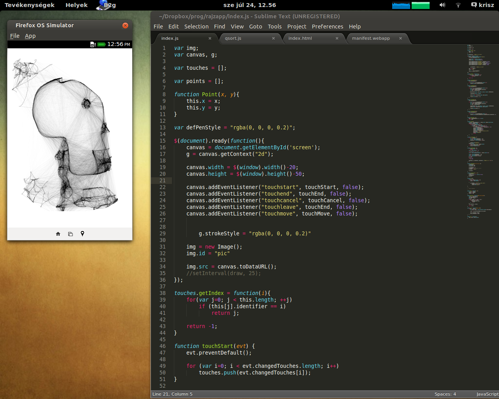Open the Preferences menu
This screenshot has width=499, height=399.
pos(327,26)
